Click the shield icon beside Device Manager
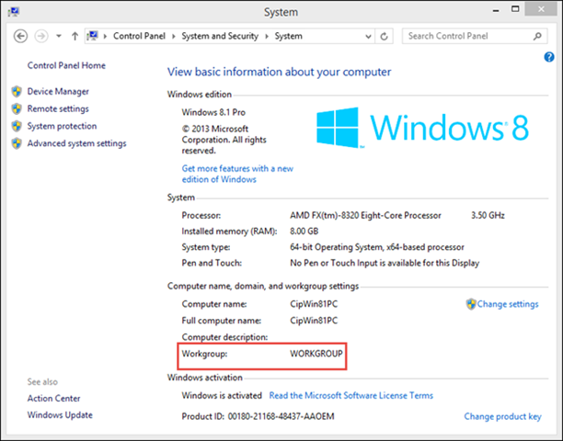 tap(17, 92)
